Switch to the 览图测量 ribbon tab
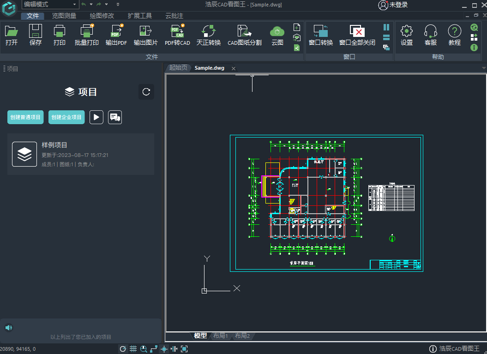This screenshot has height=354, width=487. point(64,16)
